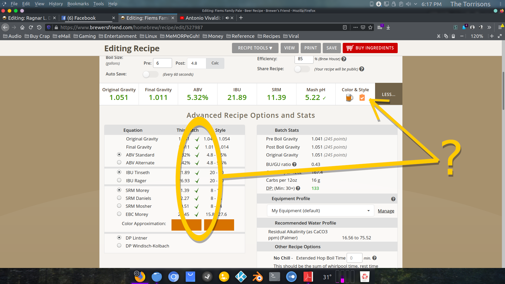Open the Manage equipment link
The width and height of the screenshot is (505, 284).
pos(386,211)
